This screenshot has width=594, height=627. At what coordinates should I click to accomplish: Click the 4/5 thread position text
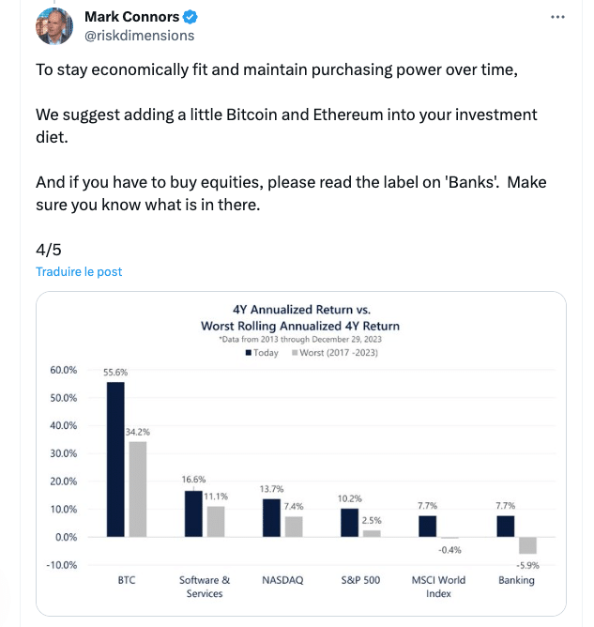click(47, 249)
